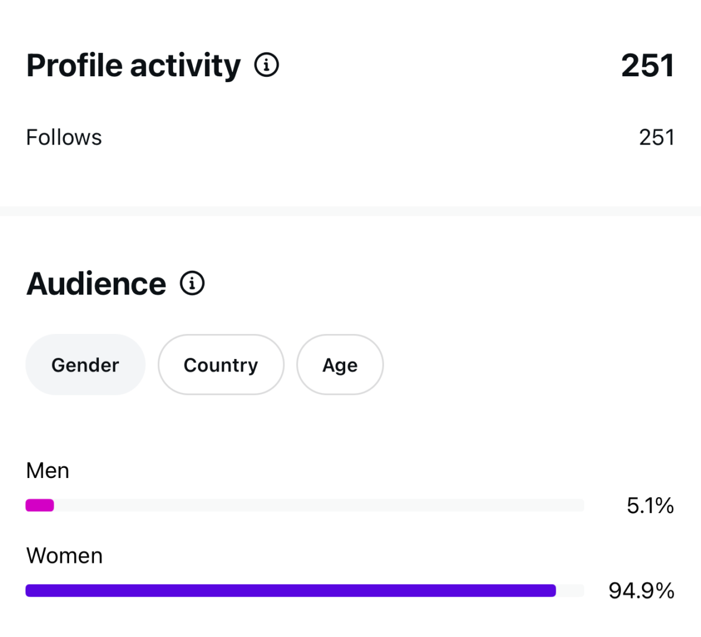This screenshot has height=637, width=701.
Task: Select the Gender audience tab
Action: pos(85,364)
